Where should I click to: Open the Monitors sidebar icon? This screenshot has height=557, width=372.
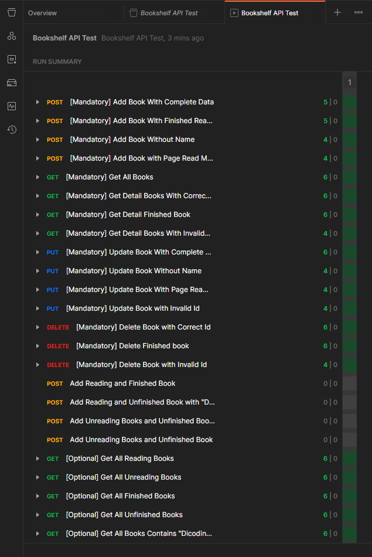[12, 106]
